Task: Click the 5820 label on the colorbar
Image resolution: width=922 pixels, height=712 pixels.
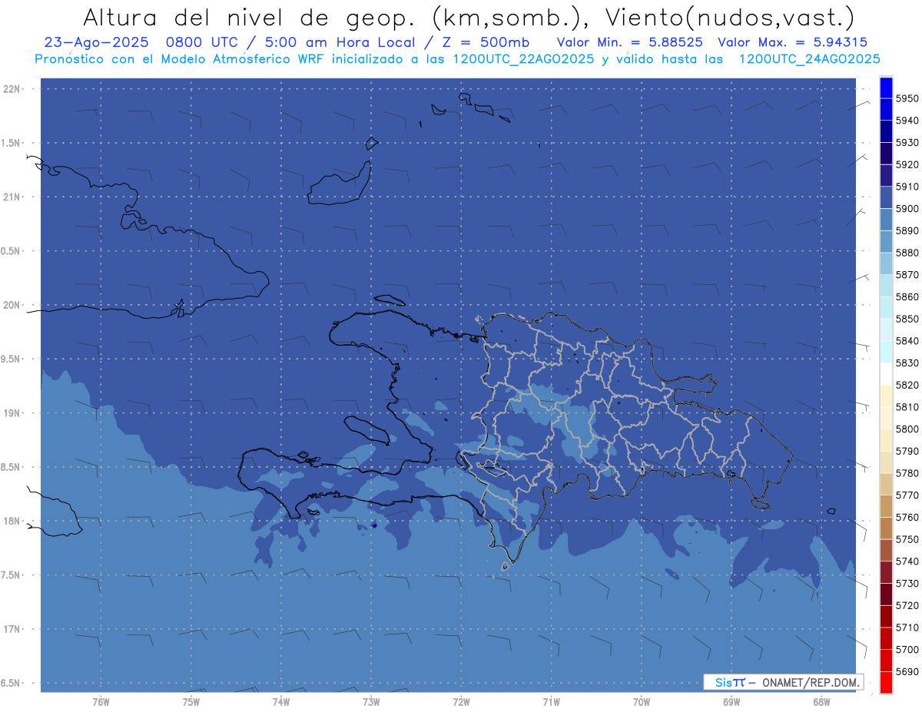Action: coord(907,385)
